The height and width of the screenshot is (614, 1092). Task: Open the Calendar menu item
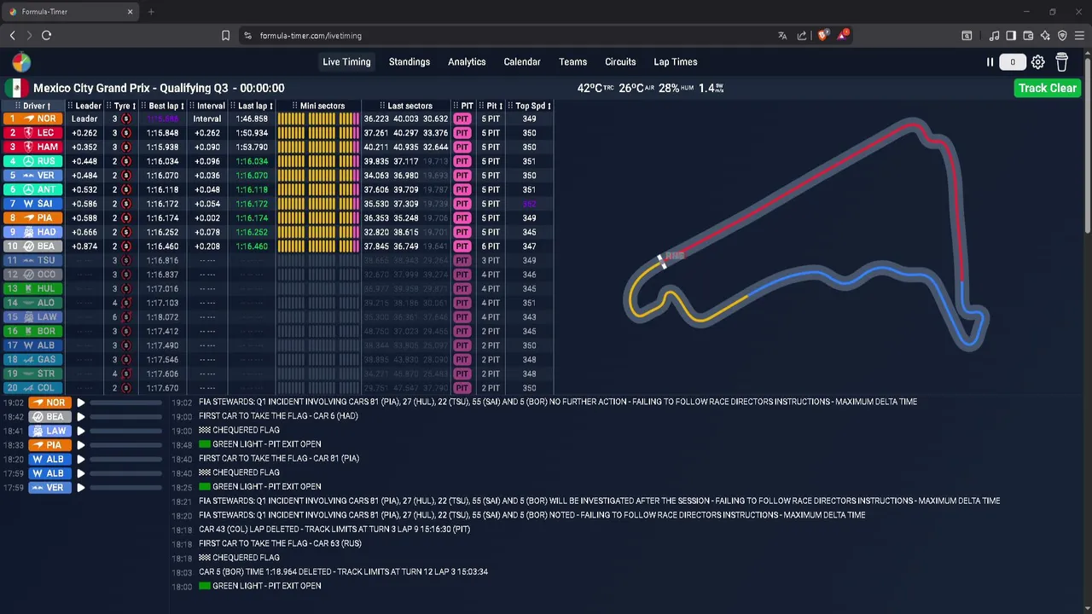(522, 62)
